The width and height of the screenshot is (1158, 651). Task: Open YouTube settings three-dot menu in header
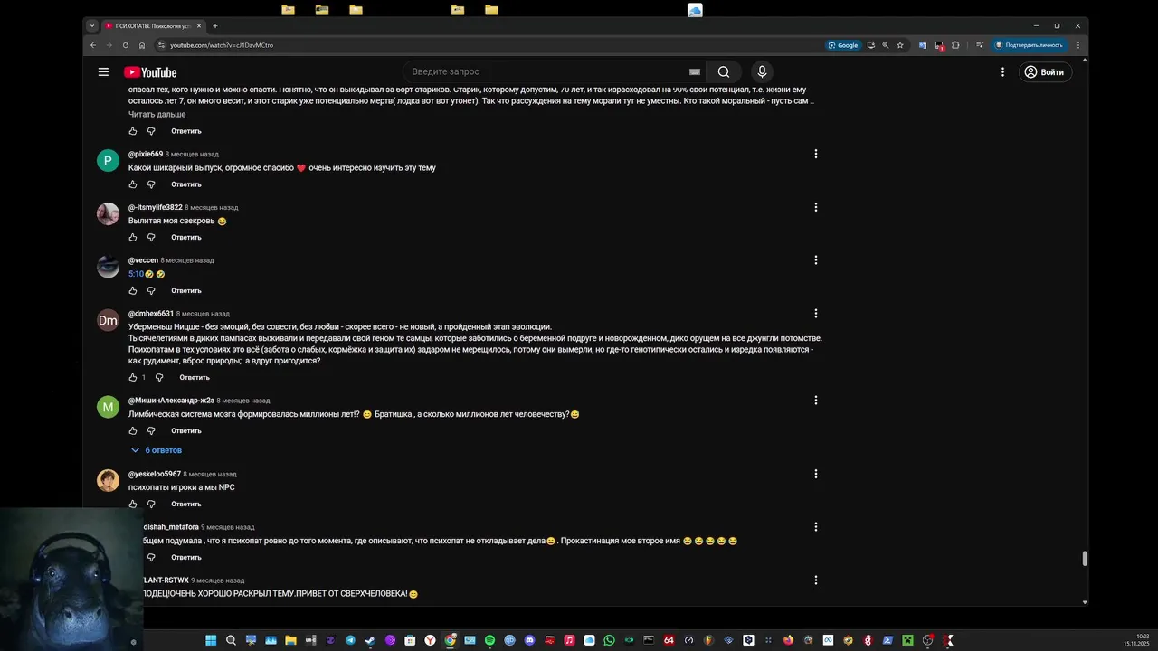click(x=1002, y=71)
